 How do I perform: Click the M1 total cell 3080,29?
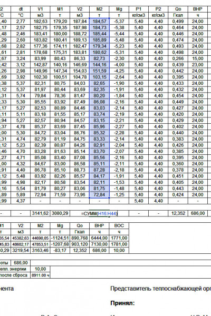pos(60,213)
